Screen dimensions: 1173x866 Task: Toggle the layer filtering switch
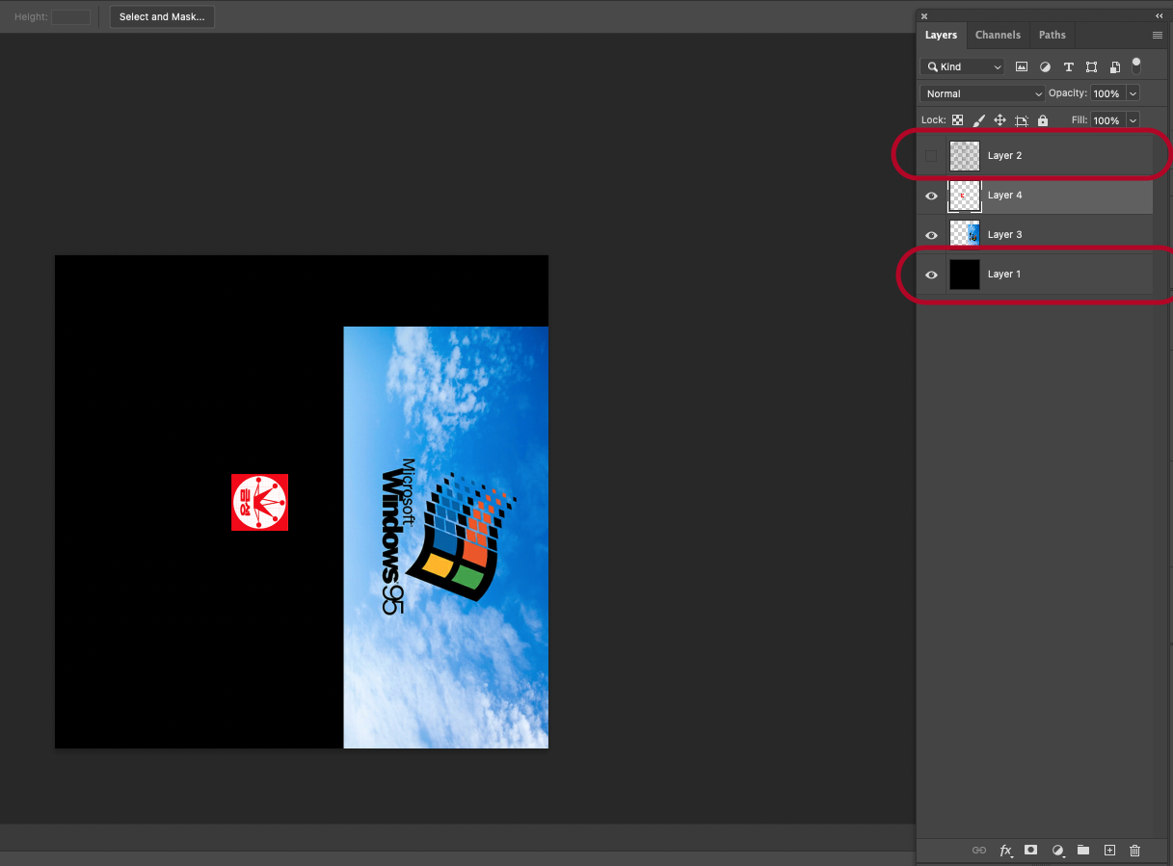(1136, 66)
